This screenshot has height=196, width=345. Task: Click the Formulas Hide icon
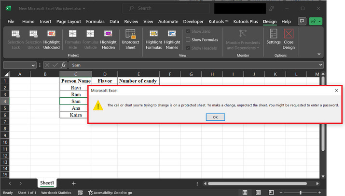click(x=72, y=34)
